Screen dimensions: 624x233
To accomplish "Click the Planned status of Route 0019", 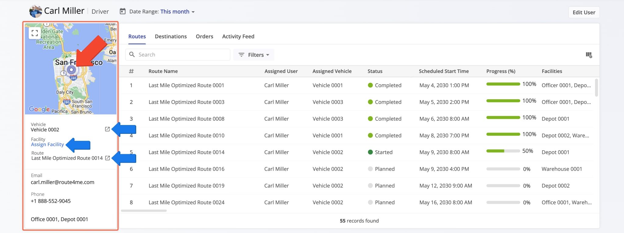I will coord(381,186).
